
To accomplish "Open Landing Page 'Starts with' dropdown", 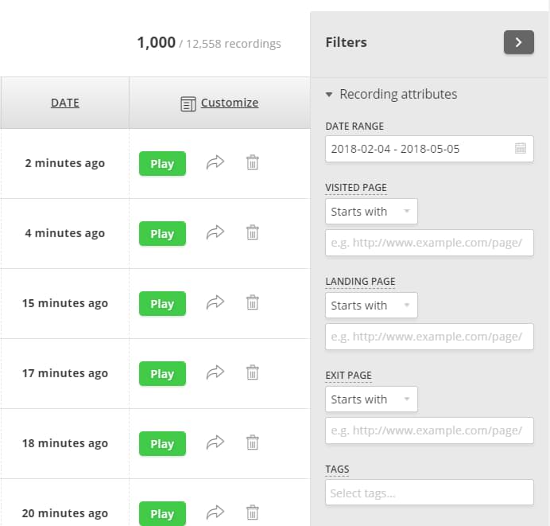I will click(x=371, y=305).
